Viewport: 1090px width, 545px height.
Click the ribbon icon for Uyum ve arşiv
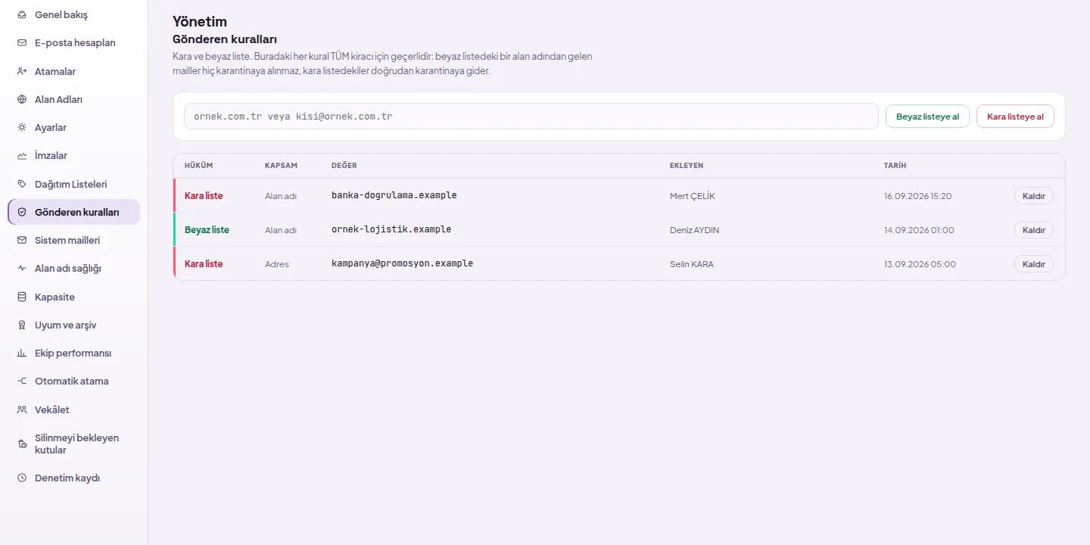(x=22, y=325)
